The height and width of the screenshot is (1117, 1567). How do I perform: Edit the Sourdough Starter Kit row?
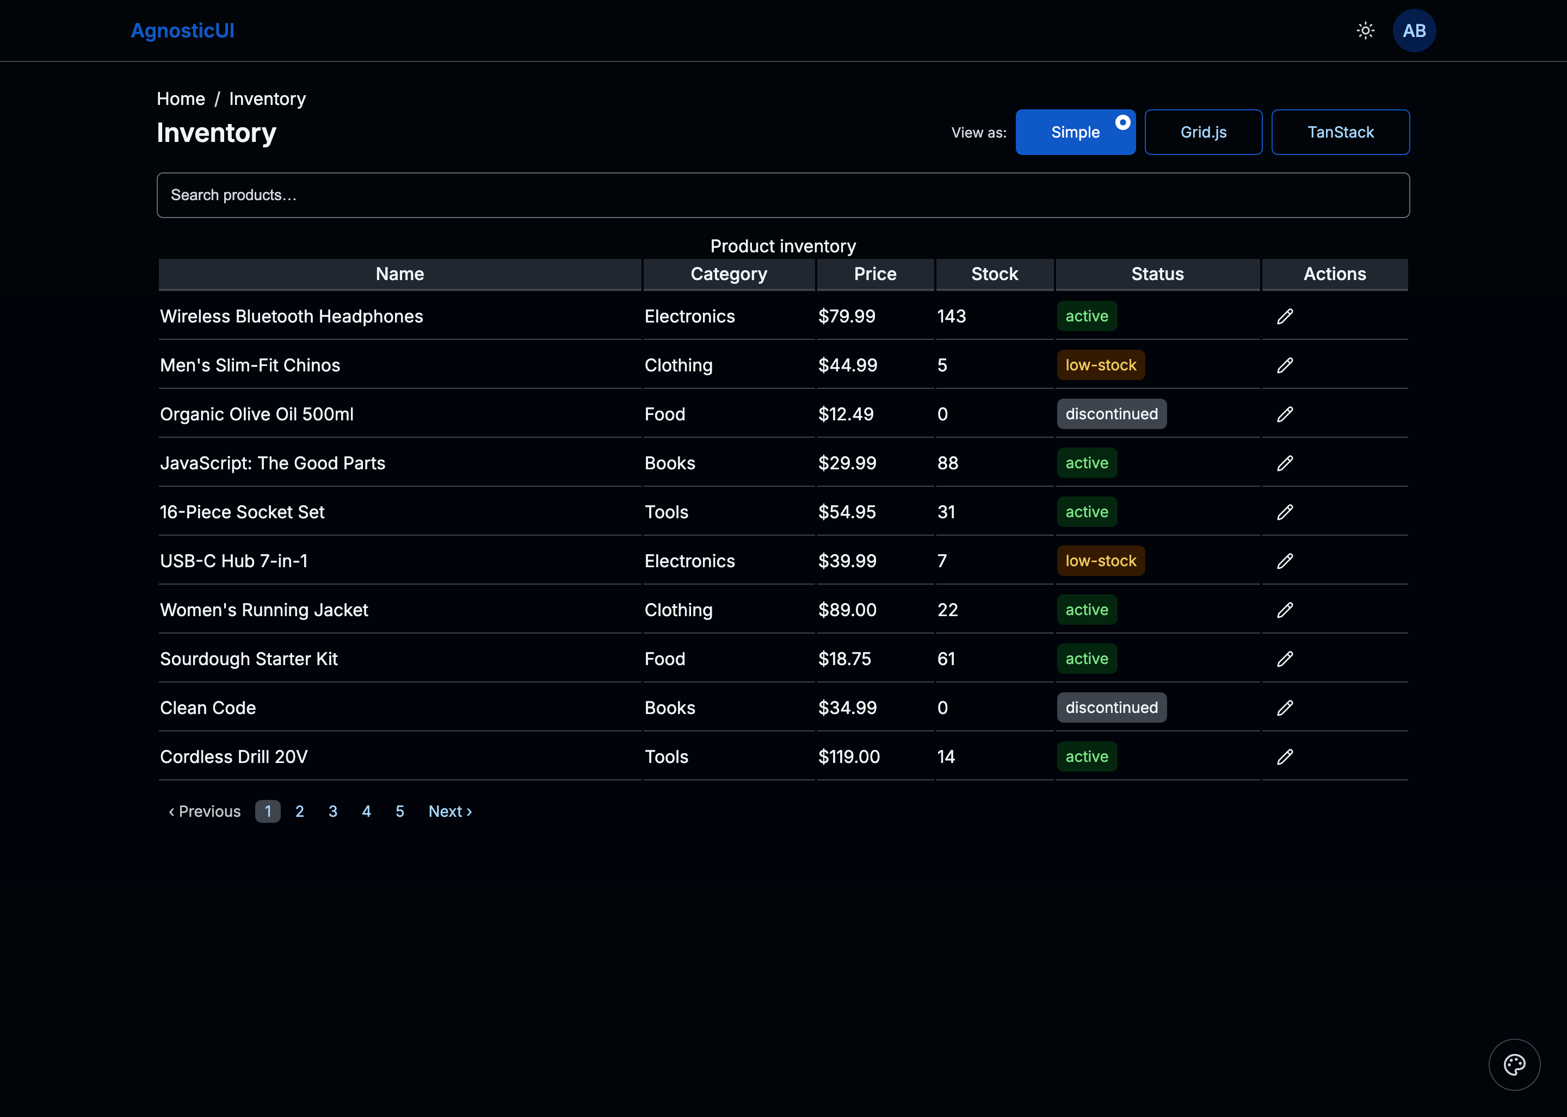click(x=1286, y=658)
